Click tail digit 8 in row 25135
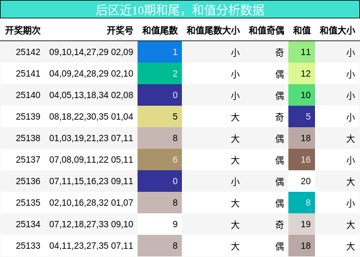360x257 pixels. 160,203
